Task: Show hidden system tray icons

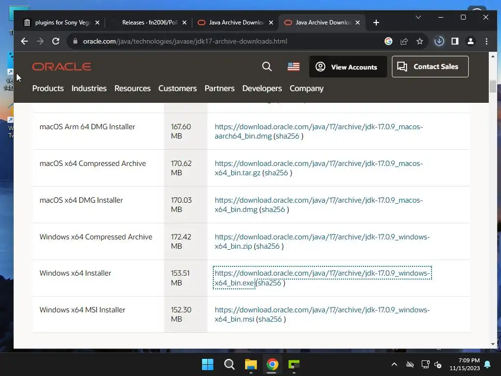Action: pos(394,364)
